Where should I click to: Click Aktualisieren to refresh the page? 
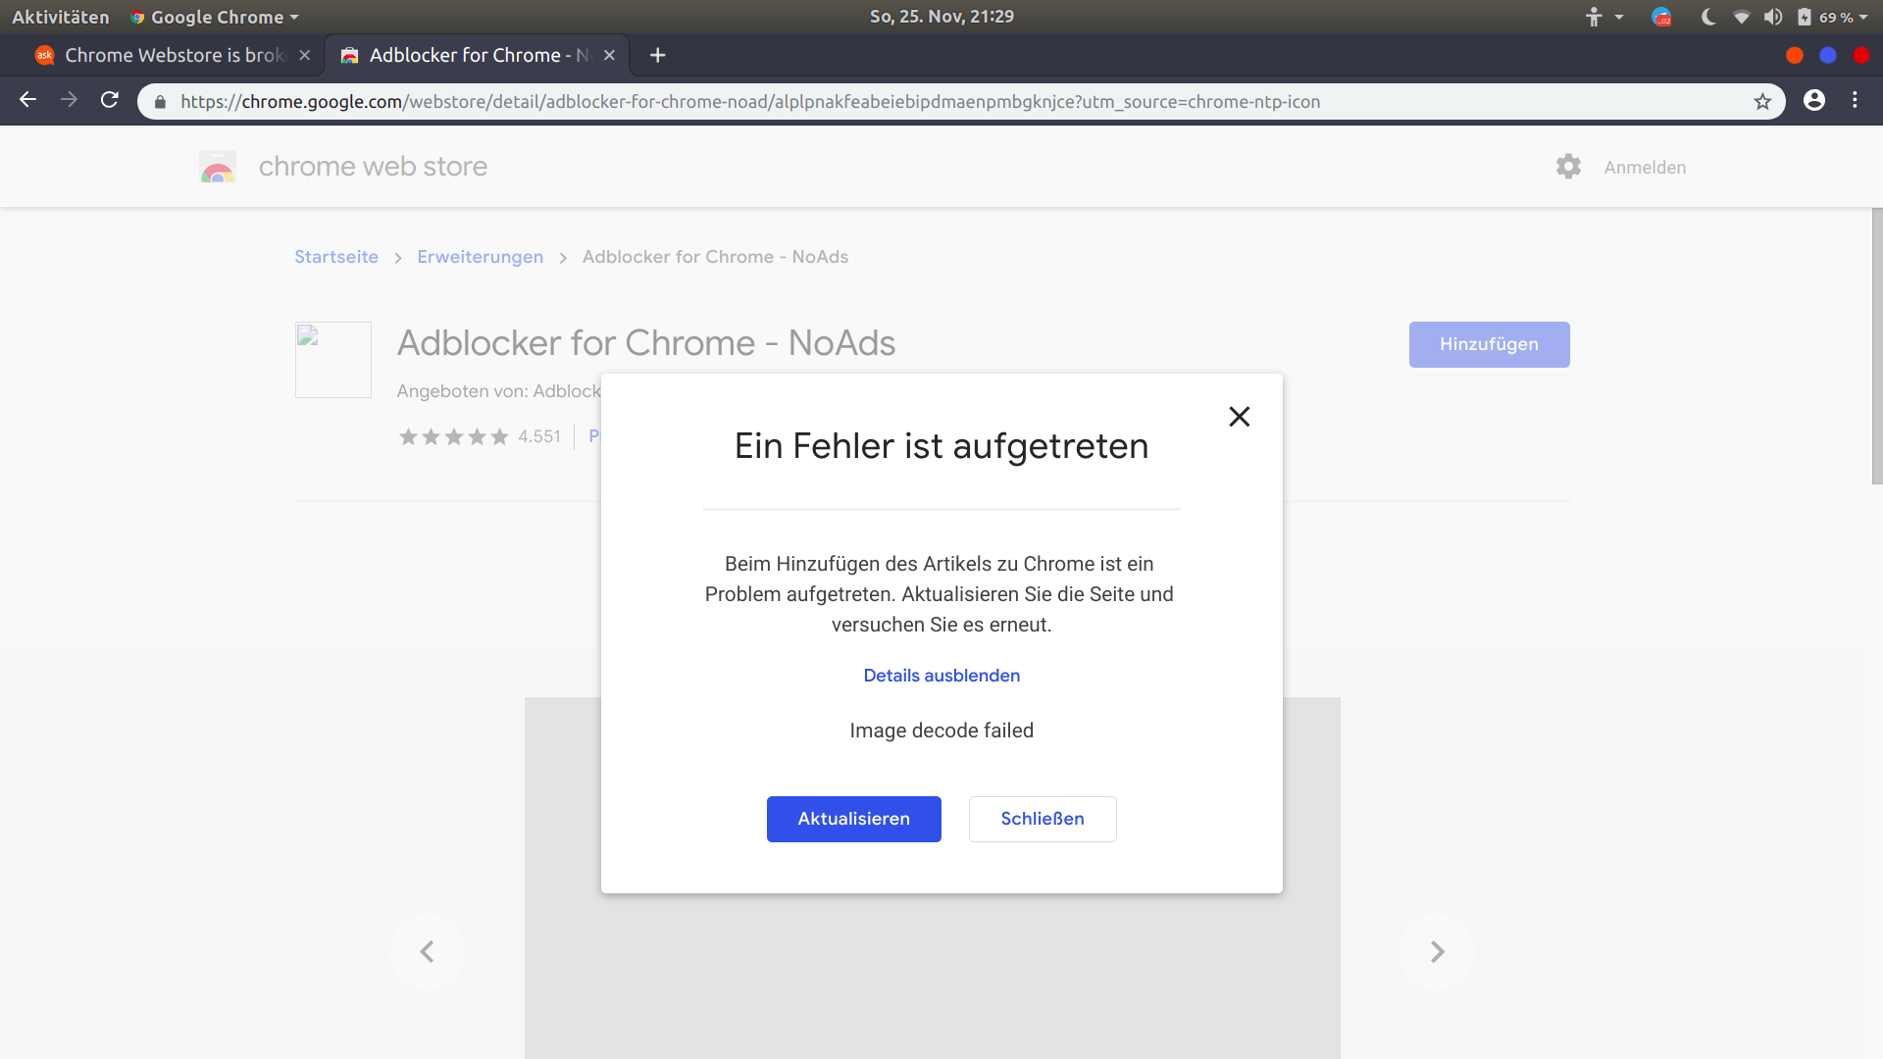(x=853, y=819)
